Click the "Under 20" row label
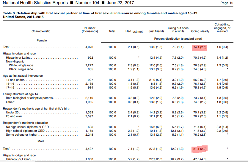Viewport: 248px width, 162px height. click(12, 113)
